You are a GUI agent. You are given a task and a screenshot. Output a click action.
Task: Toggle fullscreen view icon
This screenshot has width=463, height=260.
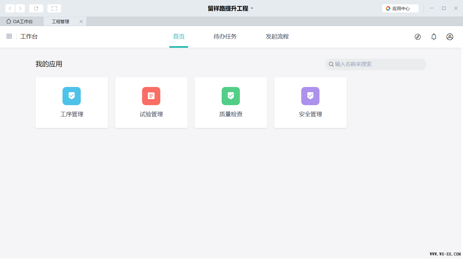pos(54,8)
